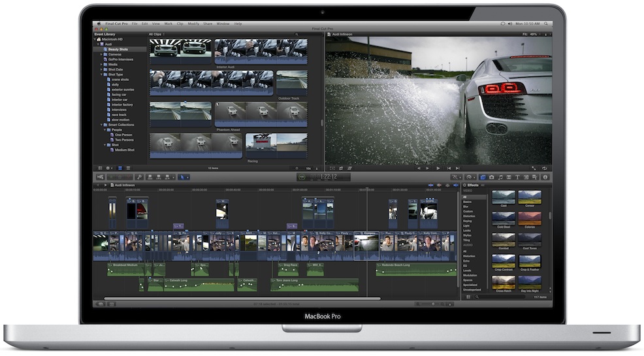Open the Mark menu
This screenshot has height=356, width=644.
point(168,24)
